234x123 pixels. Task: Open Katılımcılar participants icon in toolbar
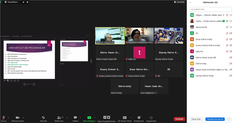click(59, 117)
